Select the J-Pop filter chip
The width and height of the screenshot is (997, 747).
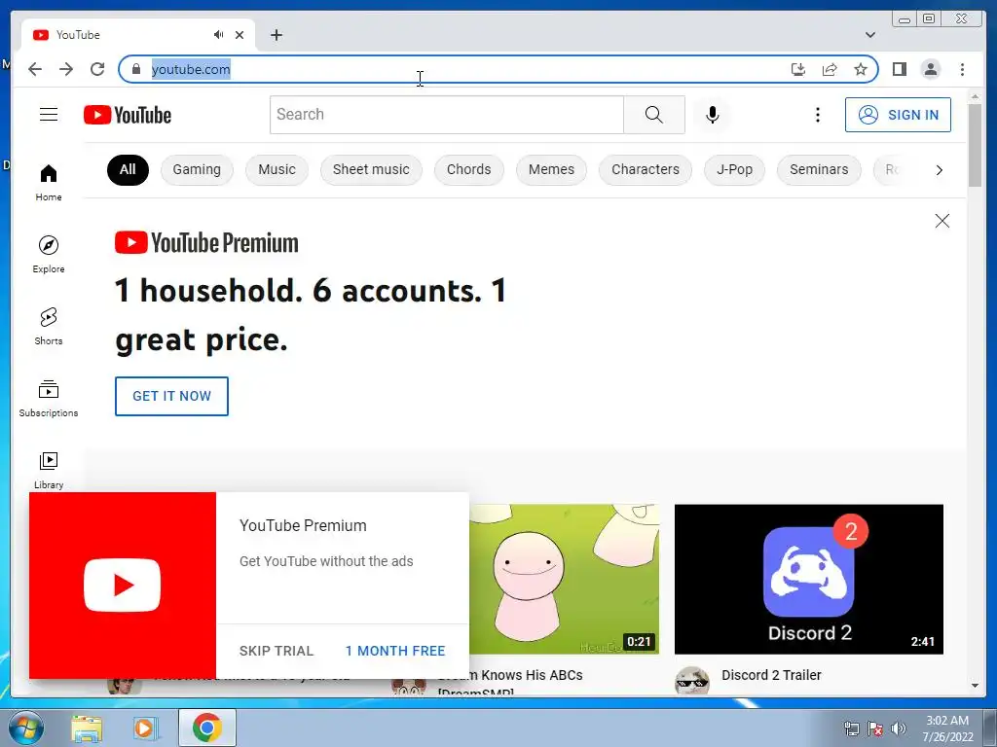point(734,169)
